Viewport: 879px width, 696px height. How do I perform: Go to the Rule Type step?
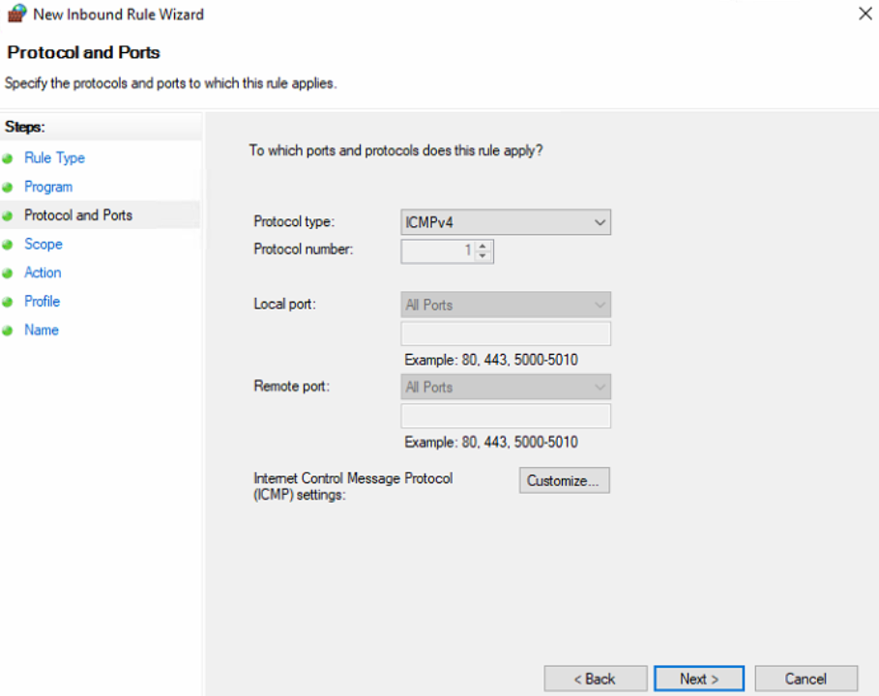pos(54,158)
